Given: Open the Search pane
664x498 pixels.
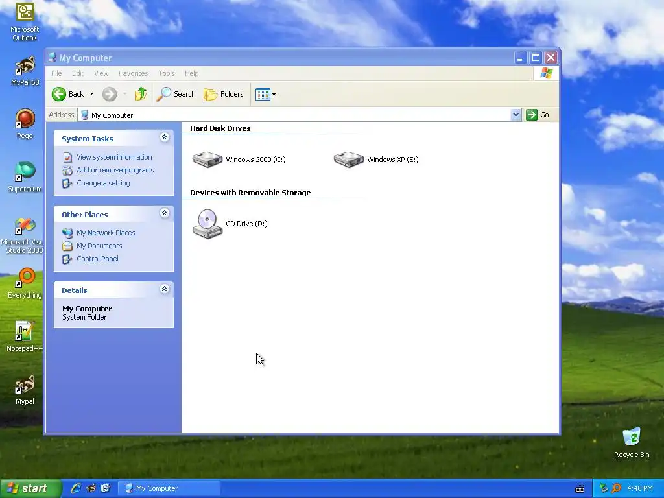Looking at the screenshot, I should (x=176, y=94).
